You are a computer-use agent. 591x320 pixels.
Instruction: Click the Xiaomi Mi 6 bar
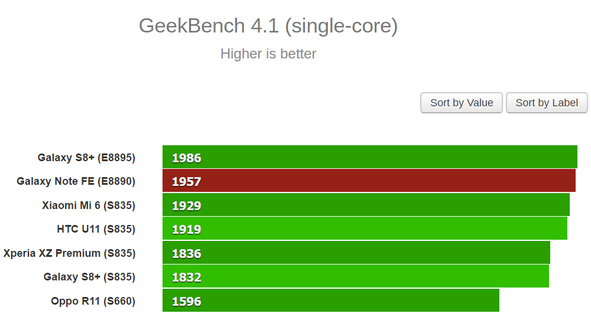pos(366,205)
